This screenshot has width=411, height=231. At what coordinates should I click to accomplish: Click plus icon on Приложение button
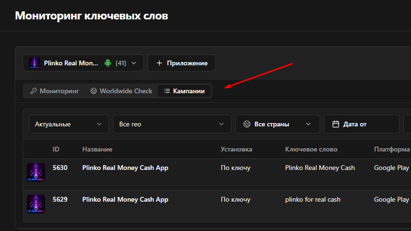coord(159,63)
